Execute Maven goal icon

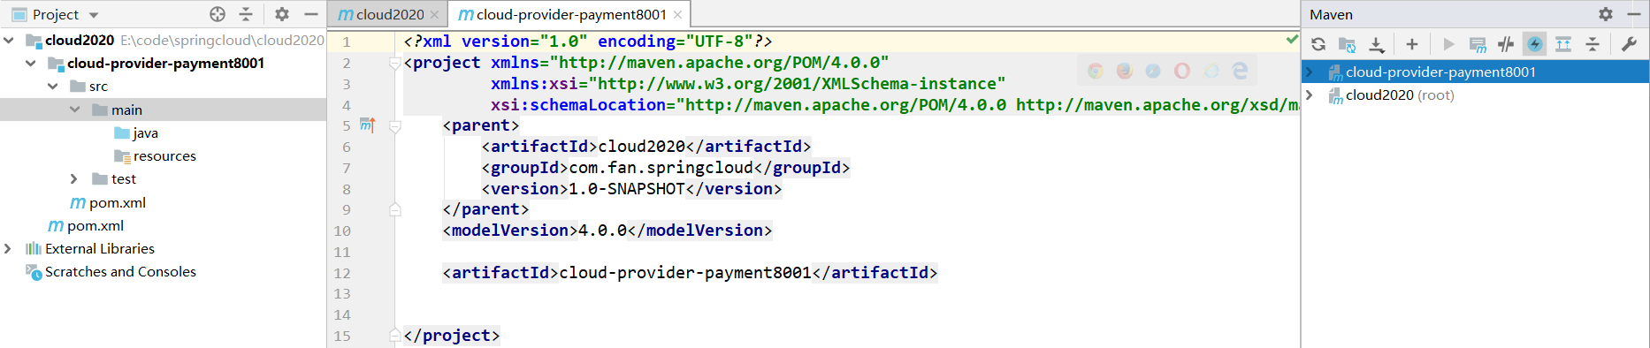coord(1478,44)
